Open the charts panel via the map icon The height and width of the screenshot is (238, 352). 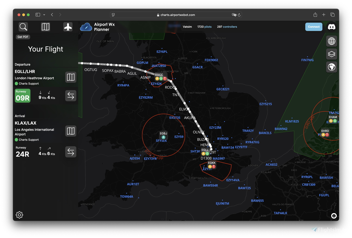(45, 27)
